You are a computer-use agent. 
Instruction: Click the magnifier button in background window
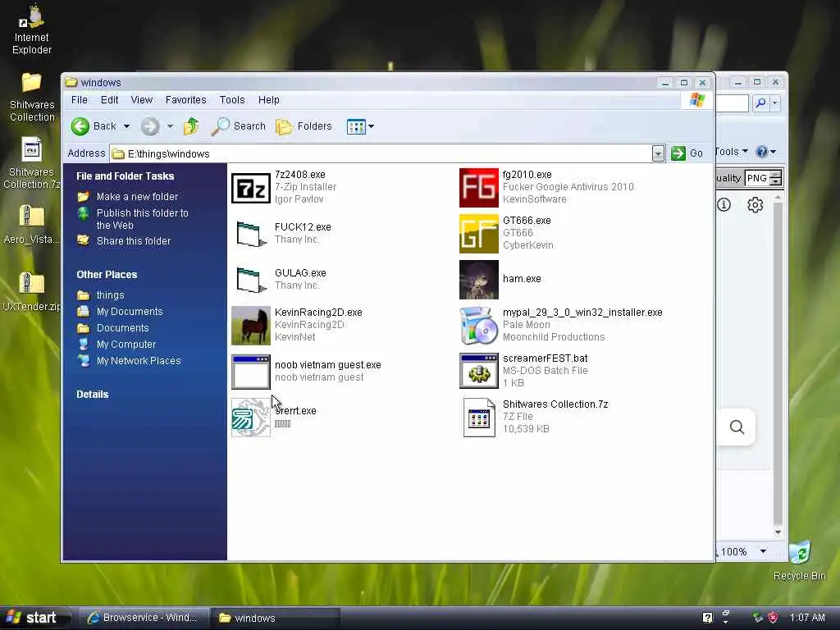[x=737, y=427]
